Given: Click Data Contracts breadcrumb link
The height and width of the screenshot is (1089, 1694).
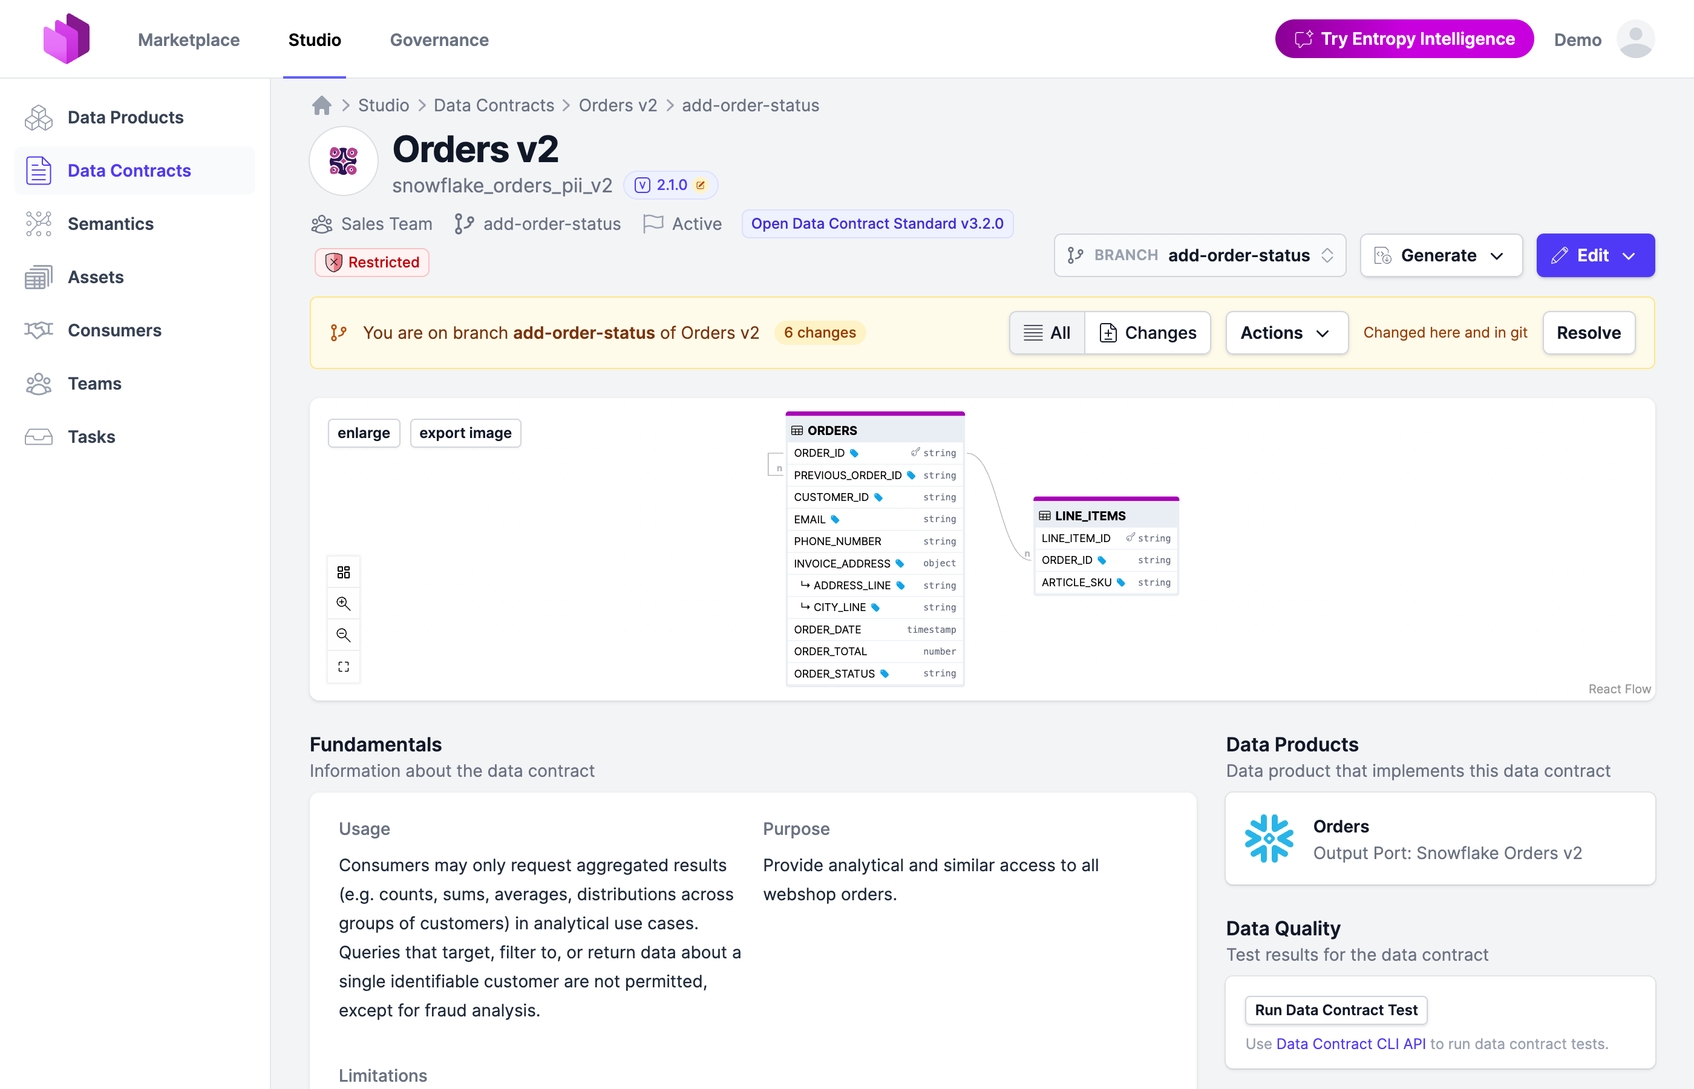Looking at the screenshot, I should point(494,105).
